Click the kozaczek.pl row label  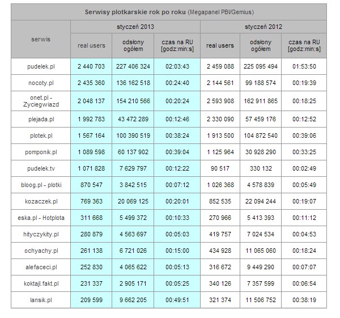[x=41, y=202]
